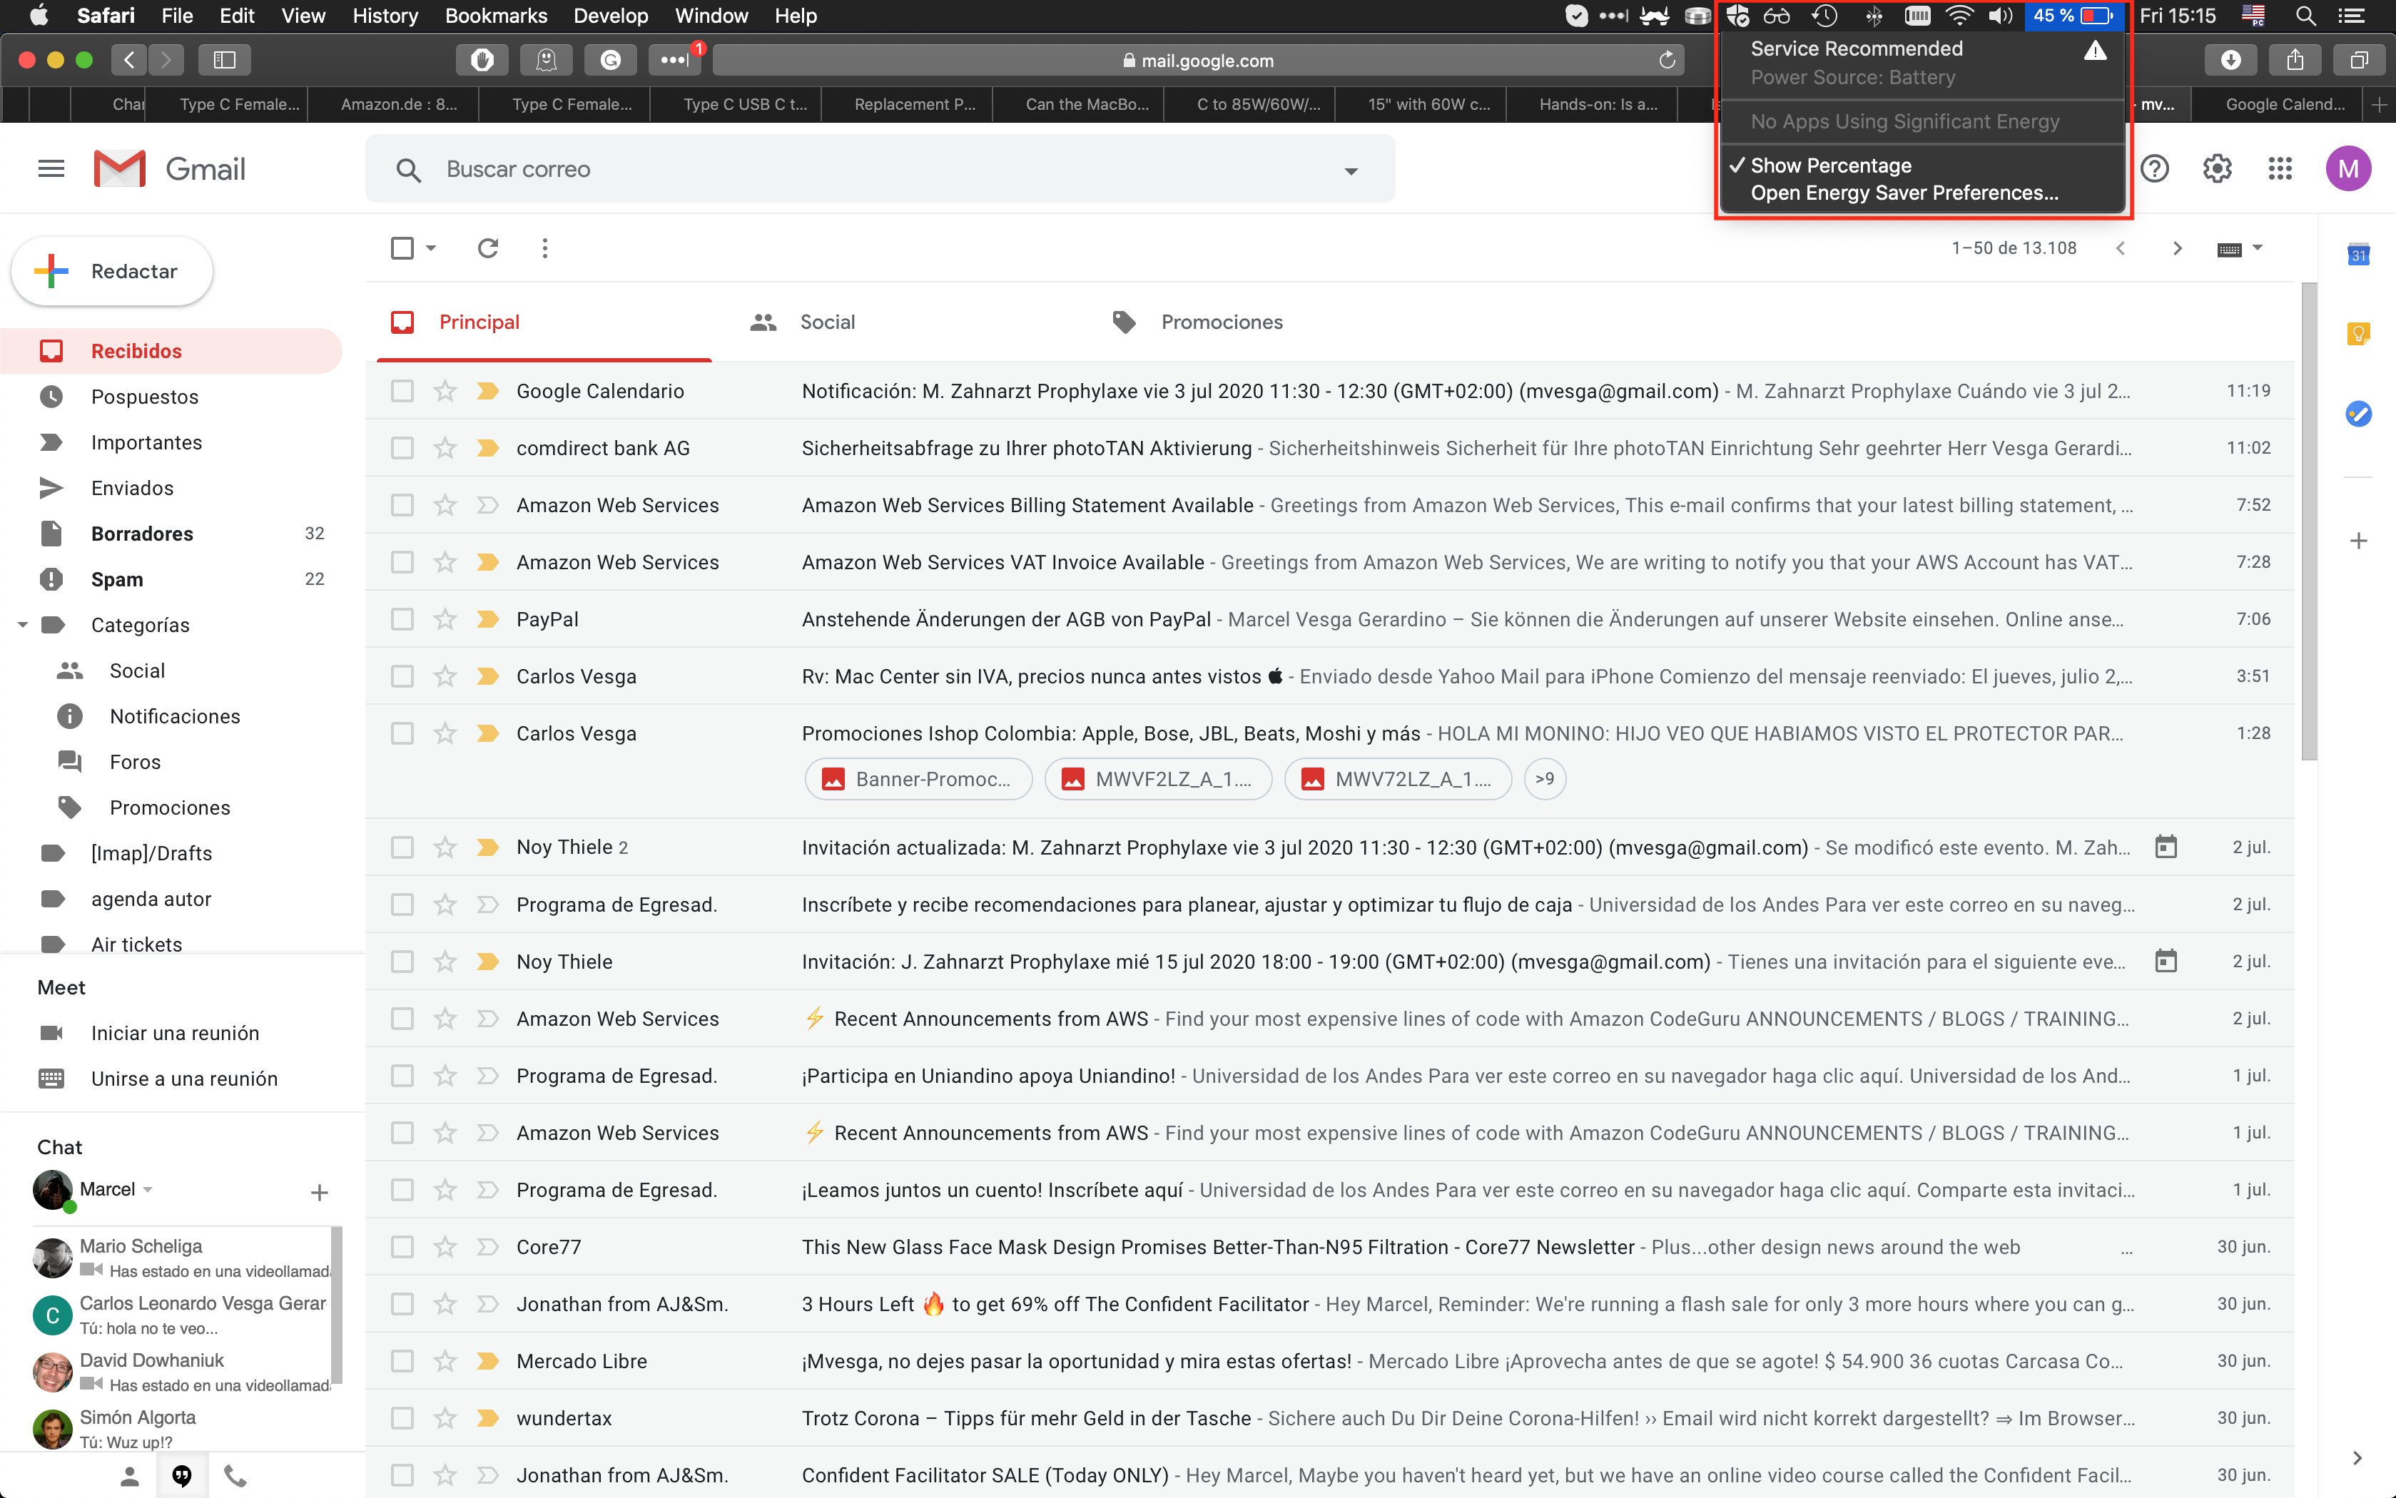Click the Safari sidebar toggle icon

[x=224, y=61]
